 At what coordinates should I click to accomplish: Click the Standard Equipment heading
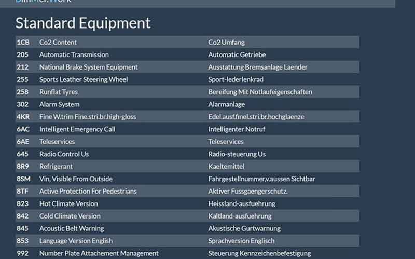click(x=83, y=23)
